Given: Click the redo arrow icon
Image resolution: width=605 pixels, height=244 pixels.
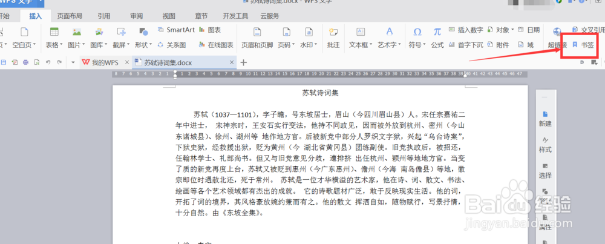Looking at the screenshot, I should click(59, 62).
